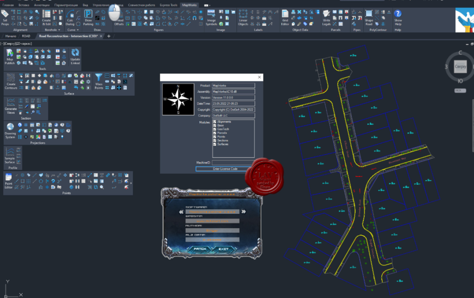Toggle the Parcels module checkbox
The width and height of the screenshot is (474, 298).
(x=215, y=133)
